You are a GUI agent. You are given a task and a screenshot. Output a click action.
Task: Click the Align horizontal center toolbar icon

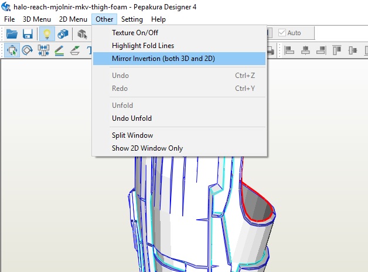[305, 50]
